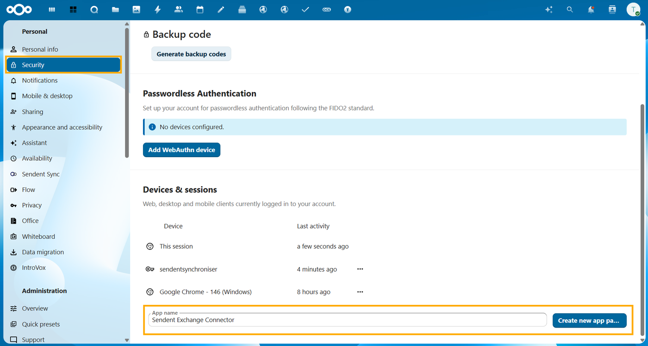Open the Tasks checkmark icon
The image size is (648, 346).
click(x=305, y=10)
